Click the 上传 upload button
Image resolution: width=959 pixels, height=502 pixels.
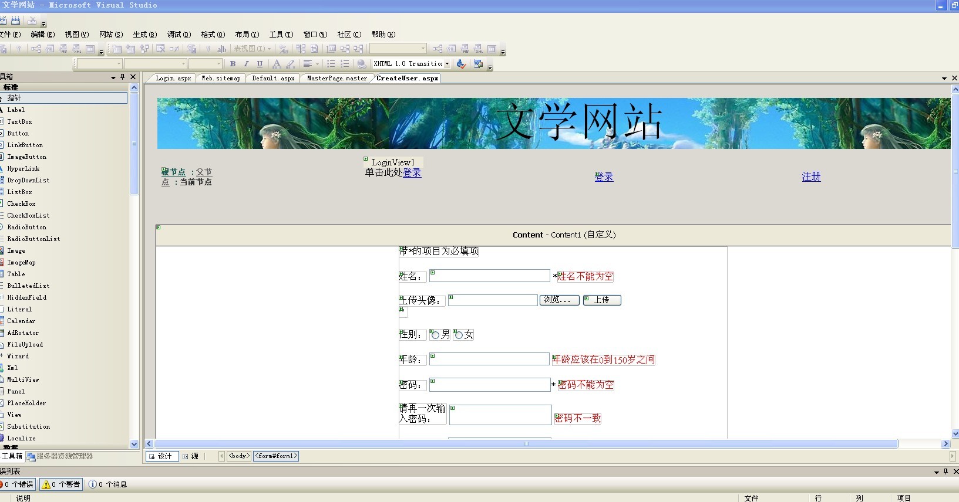[602, 300]
